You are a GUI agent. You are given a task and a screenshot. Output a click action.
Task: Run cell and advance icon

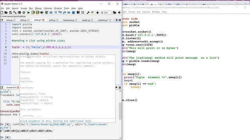pyautogui.click(x=37, y=12)
